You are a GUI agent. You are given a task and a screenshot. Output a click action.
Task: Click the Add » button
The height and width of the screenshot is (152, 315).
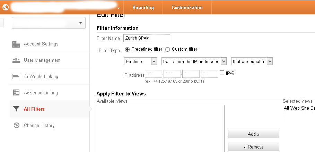point(254,134)
